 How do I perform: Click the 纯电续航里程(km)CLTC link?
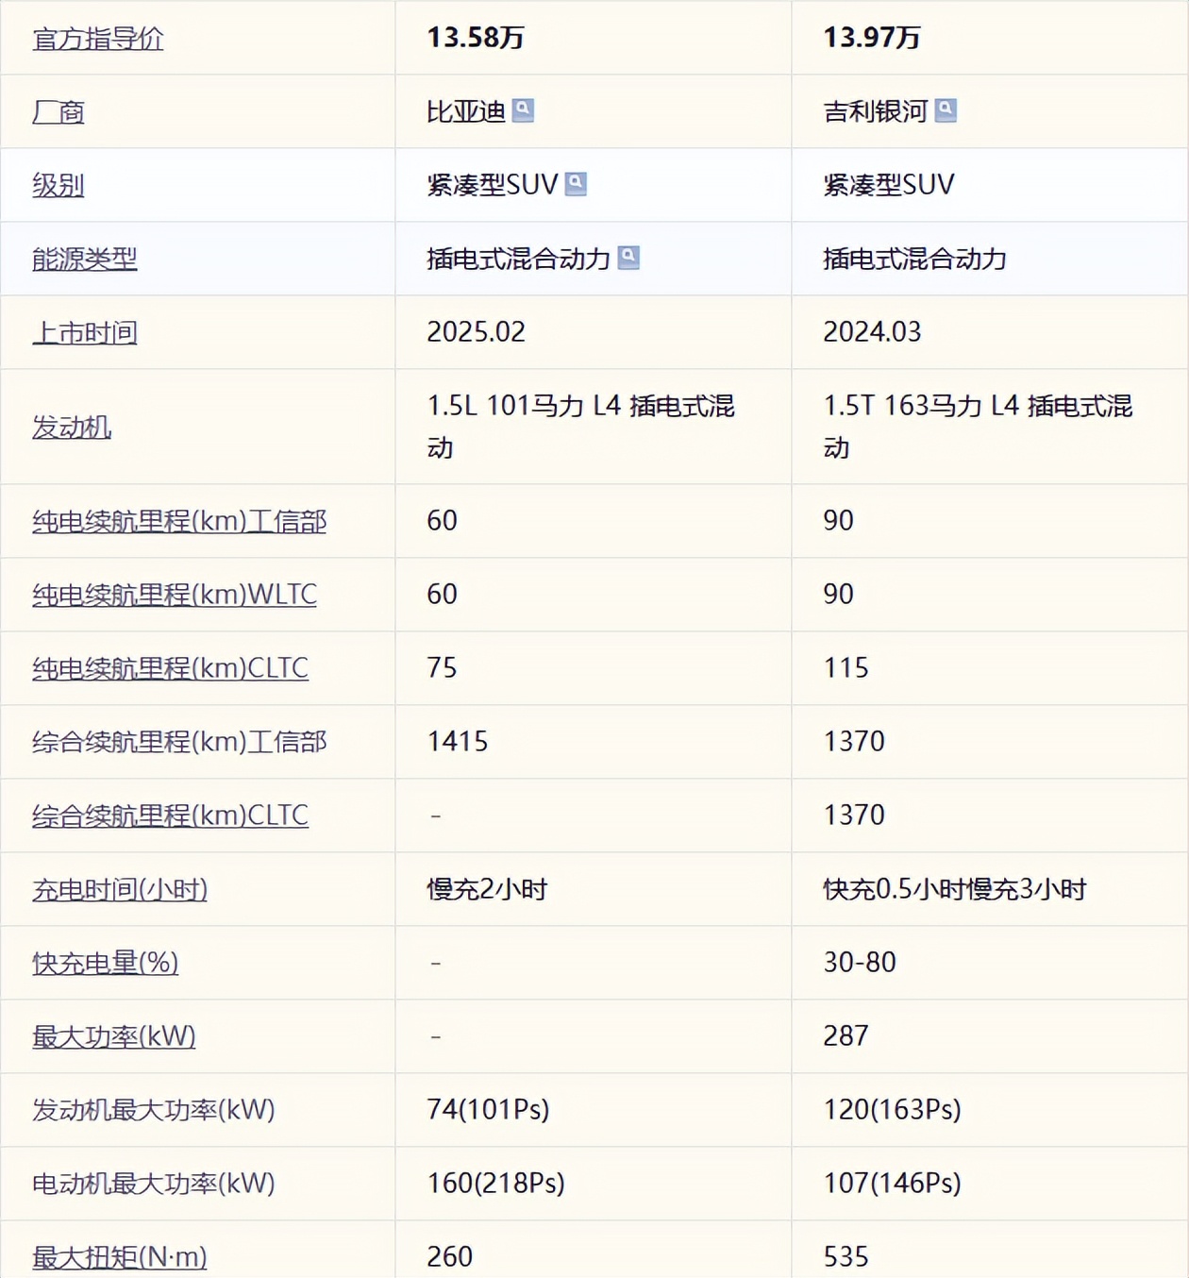click(170, 668)
